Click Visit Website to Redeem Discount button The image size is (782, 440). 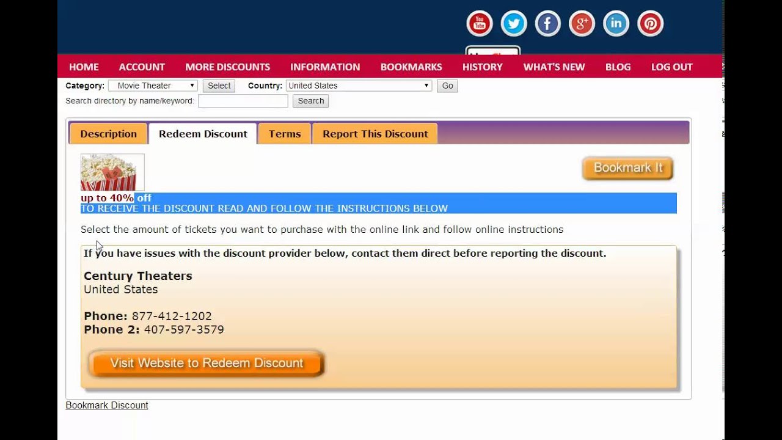coord(206,364)
